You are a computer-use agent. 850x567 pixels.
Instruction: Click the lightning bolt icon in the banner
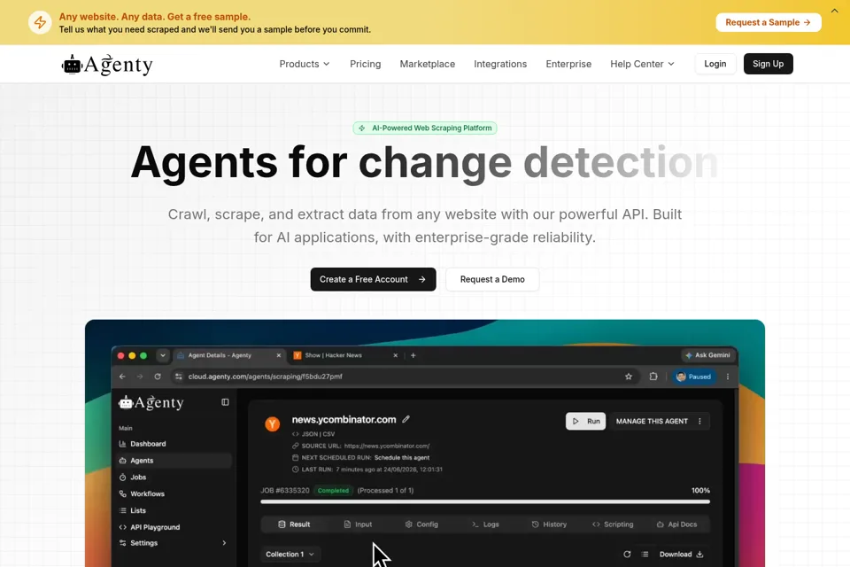coord(40,22)
